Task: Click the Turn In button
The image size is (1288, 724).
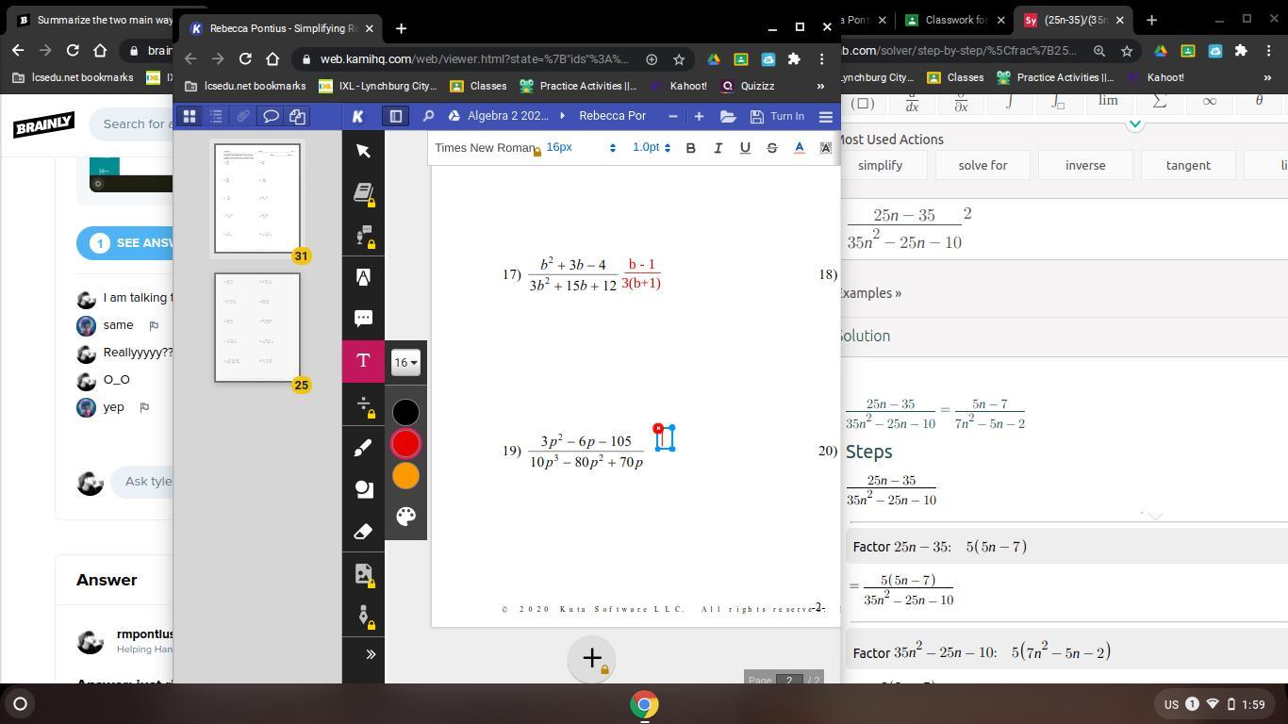Action: (778, 116)
